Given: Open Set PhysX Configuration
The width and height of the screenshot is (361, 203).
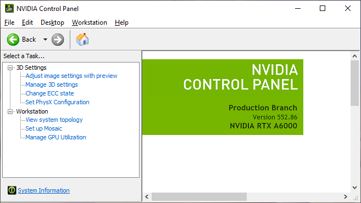Looking at the screenshot, I should (57, 102).
